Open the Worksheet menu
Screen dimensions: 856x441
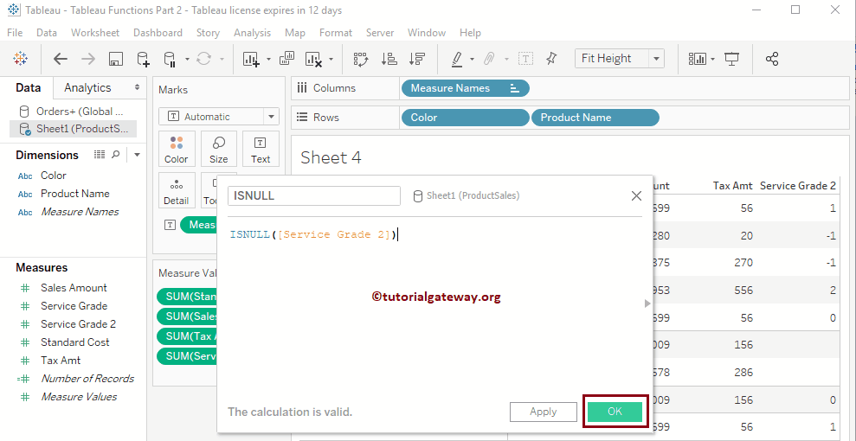[95, 33]
